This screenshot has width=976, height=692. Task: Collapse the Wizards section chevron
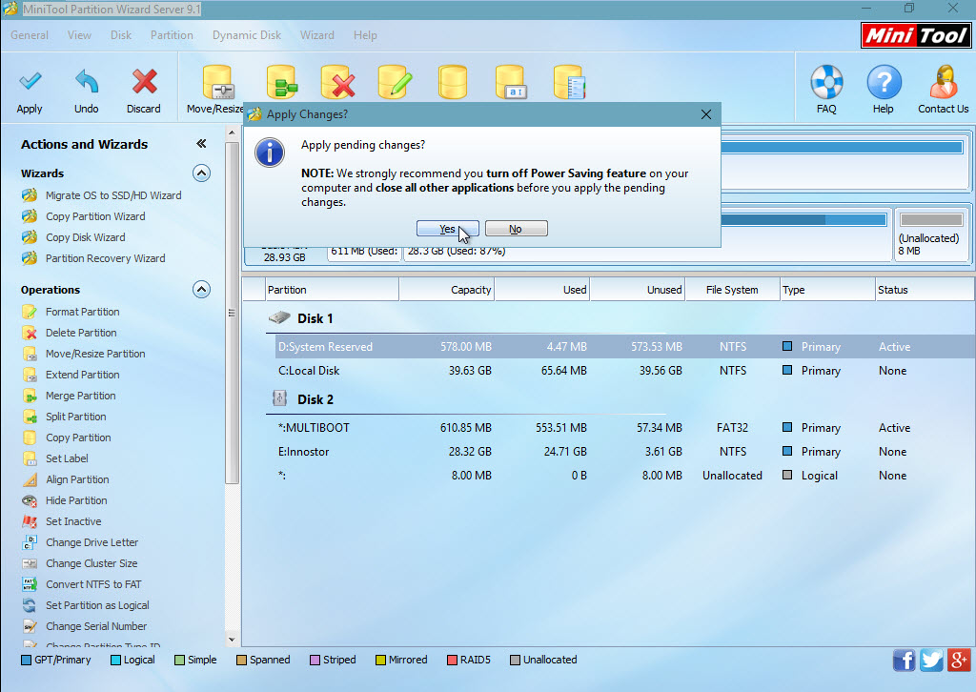tap(201, 173)
